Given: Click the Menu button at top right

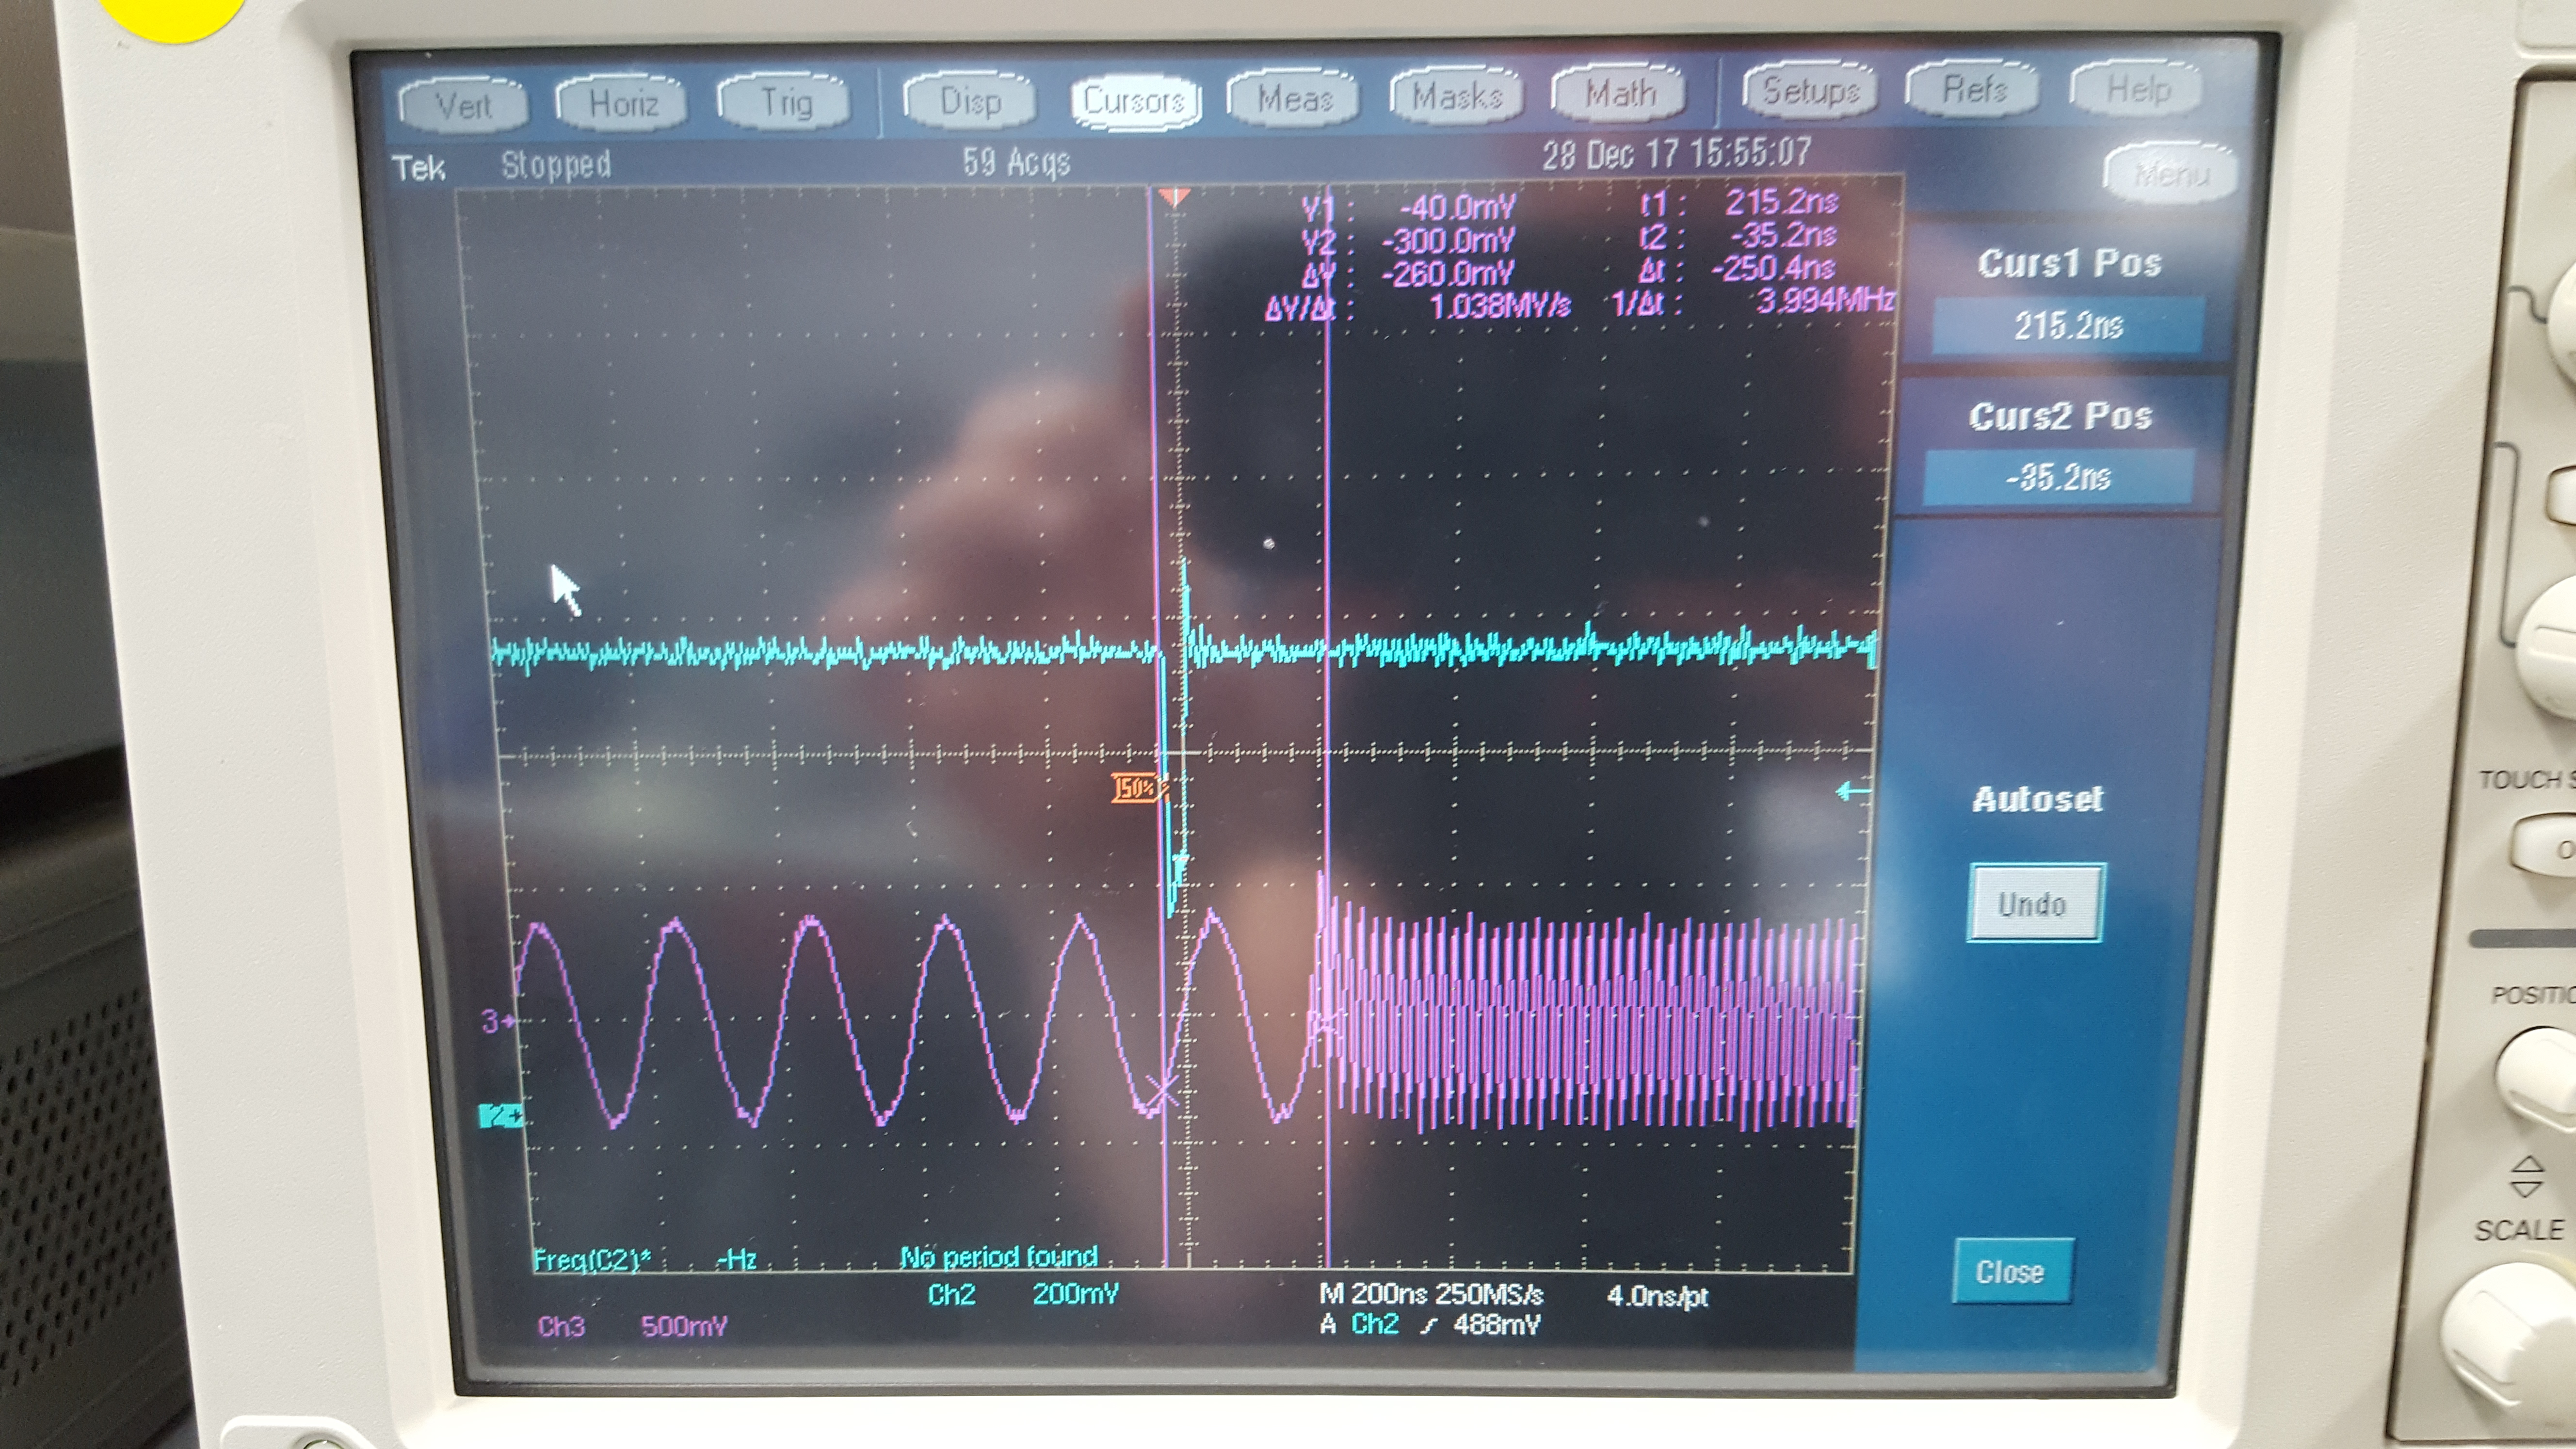Looking at the screenshot, I should click(2170, 175).
